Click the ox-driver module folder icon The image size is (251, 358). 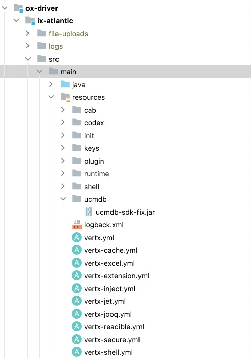(x=19, y=8)
